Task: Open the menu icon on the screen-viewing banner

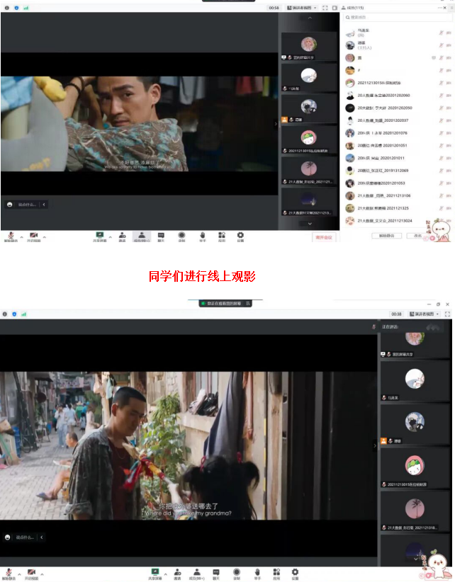Action: coord(248,303)
